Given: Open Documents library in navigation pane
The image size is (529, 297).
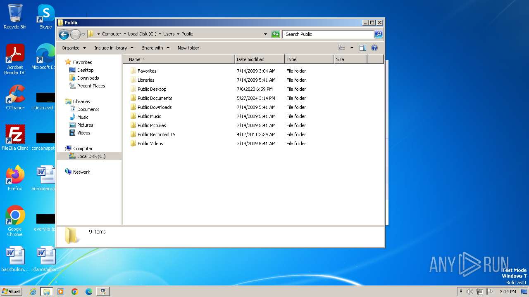Looking at the screenshot, I should [x=88, y=109].
